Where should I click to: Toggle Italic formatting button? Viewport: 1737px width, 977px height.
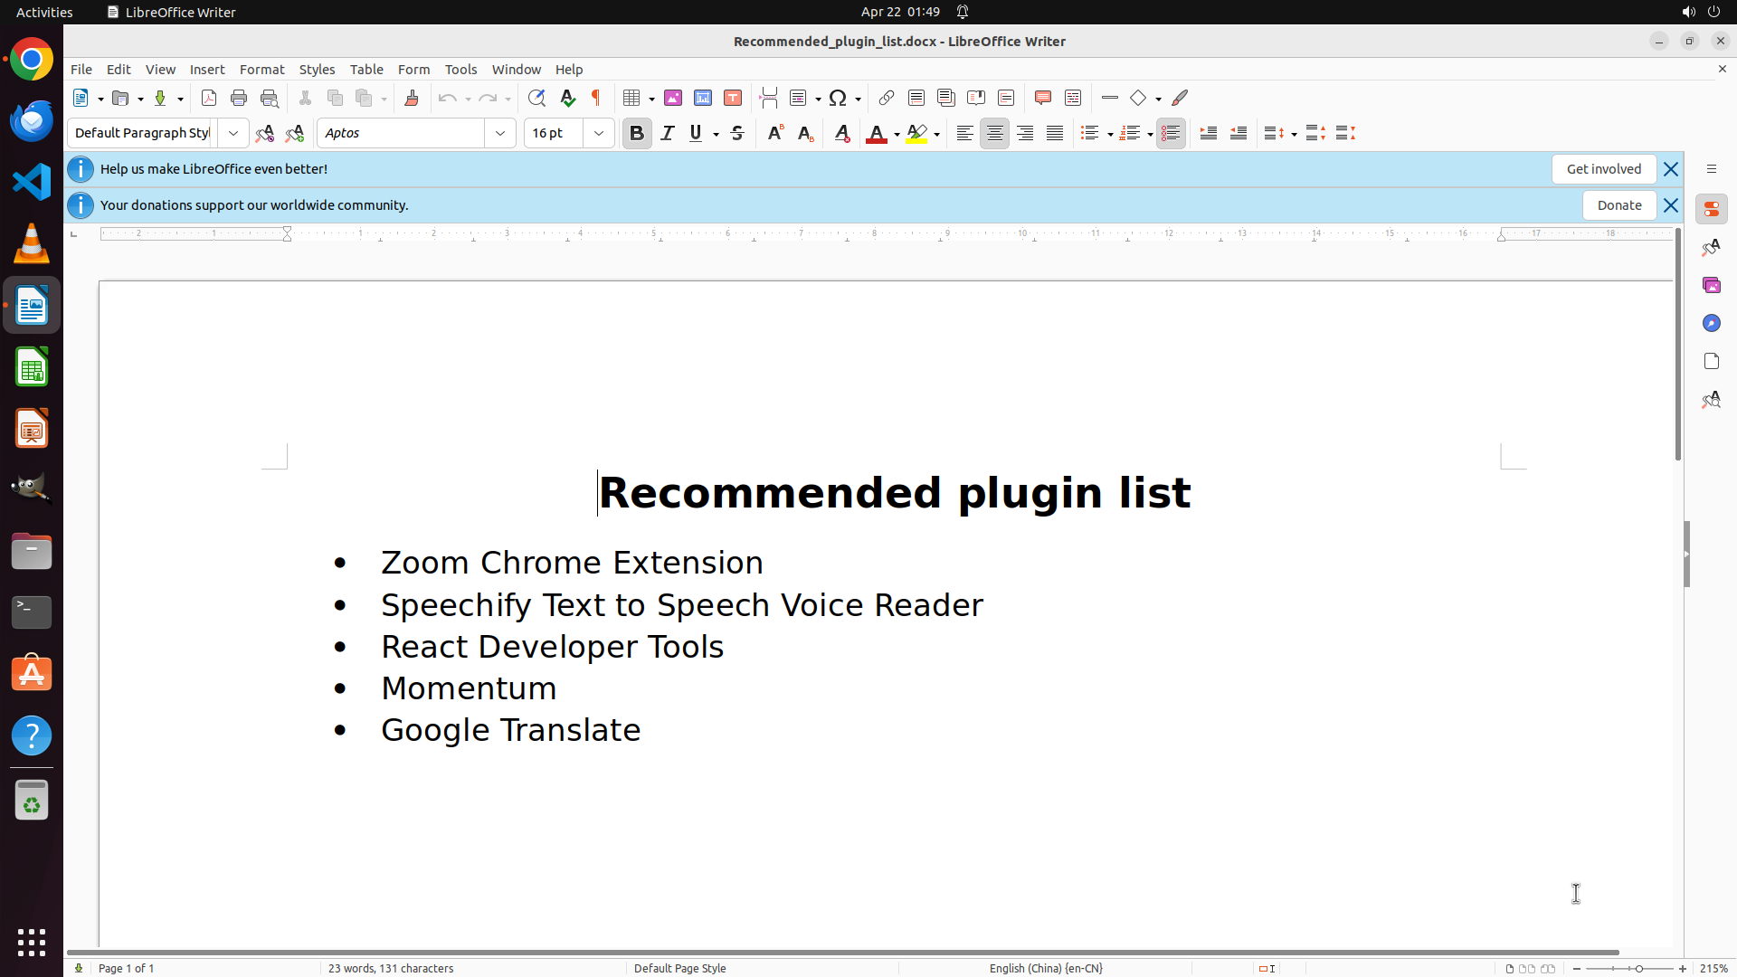(x=668, y=133)
